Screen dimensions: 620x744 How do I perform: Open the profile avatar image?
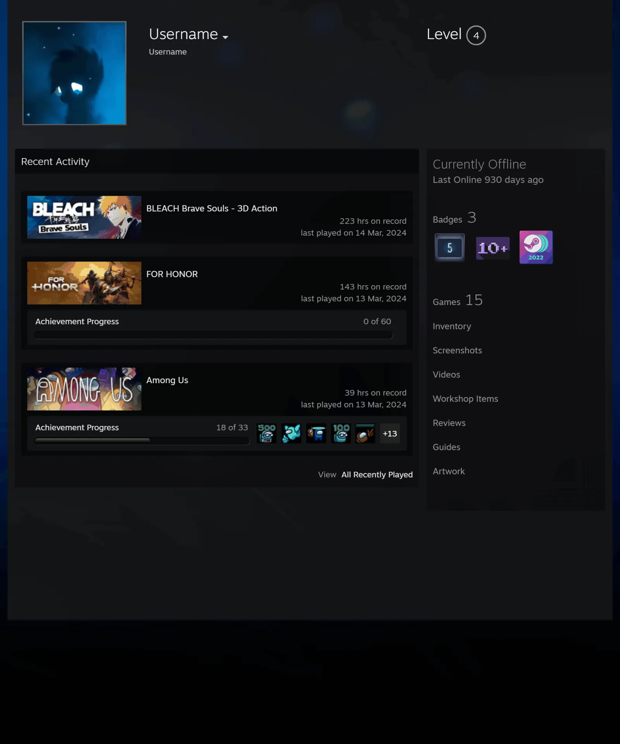[74, 73]
